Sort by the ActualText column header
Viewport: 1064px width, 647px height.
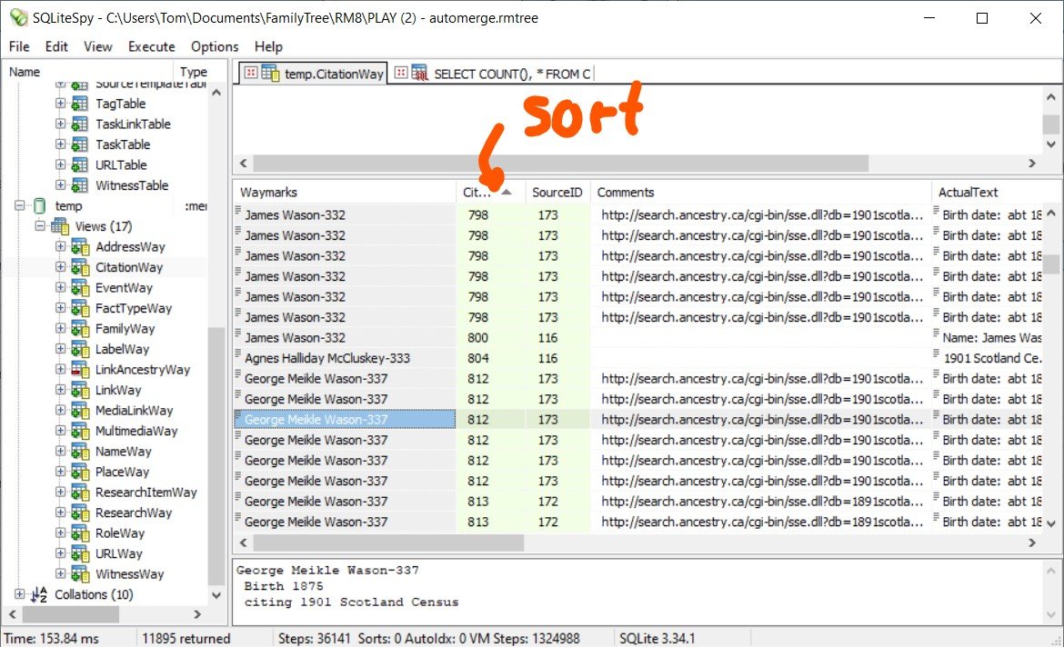pyautogui.click(x=988, y=192)
